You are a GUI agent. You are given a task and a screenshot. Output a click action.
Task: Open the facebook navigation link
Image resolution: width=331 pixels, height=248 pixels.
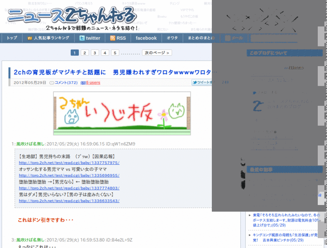[x=146, y=38]
